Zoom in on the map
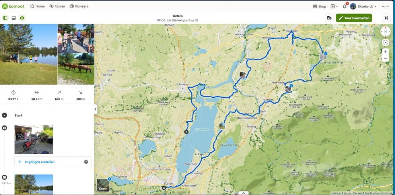Screen dimensions: 395x195 (385, 52)
